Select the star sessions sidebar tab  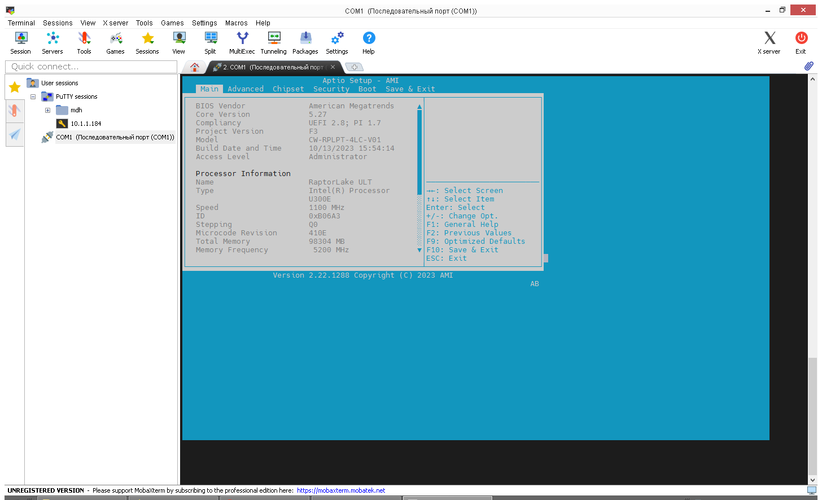pyautogui.click(x=15, y=87)
